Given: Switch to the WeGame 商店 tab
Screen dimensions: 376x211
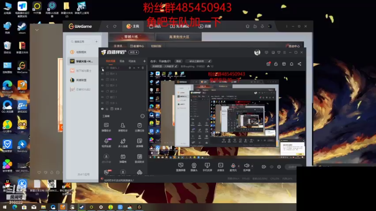Looking at the screenshot, I should coord(155,26).
